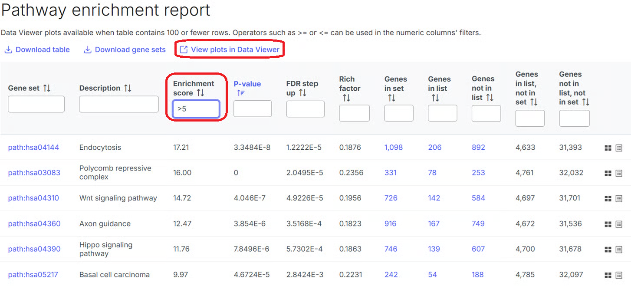
Task: Click list icon in Endocytosis row
Action: 619,148
